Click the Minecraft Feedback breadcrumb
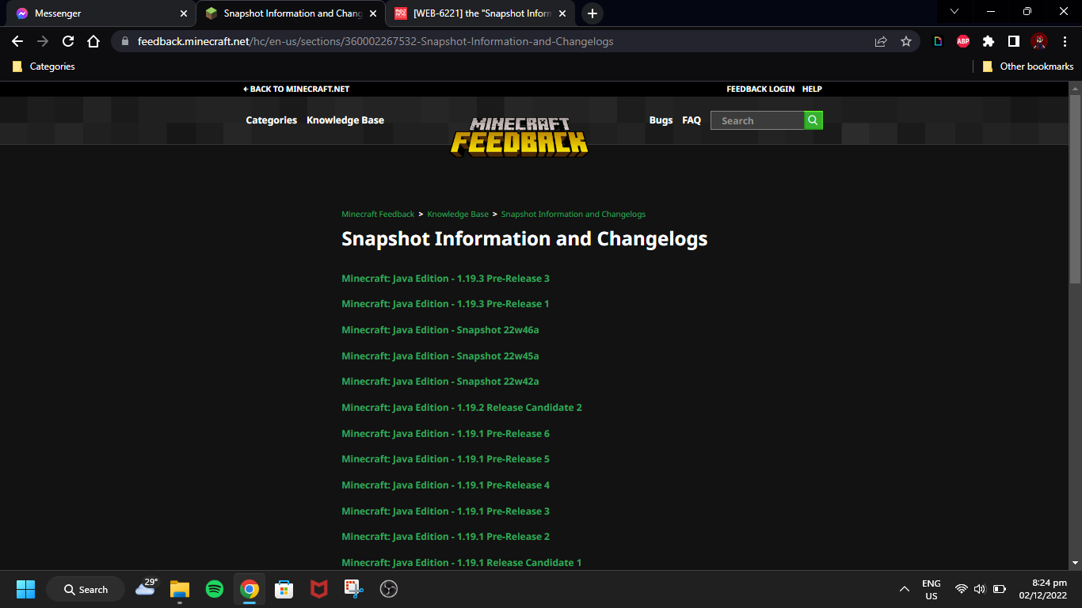 click(x=378, y=214)
